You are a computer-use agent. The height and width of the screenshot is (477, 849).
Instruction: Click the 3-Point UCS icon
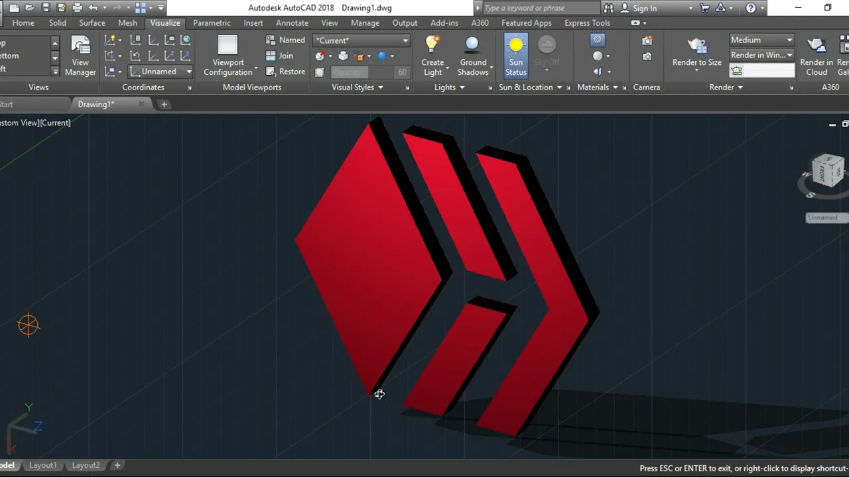tap(186, 56)
